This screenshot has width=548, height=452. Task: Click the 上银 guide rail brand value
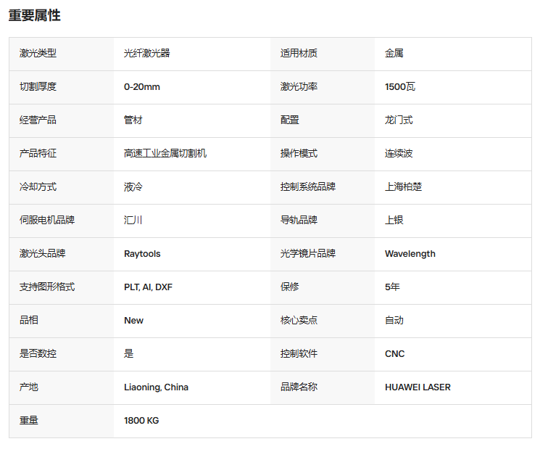[394, 220]
